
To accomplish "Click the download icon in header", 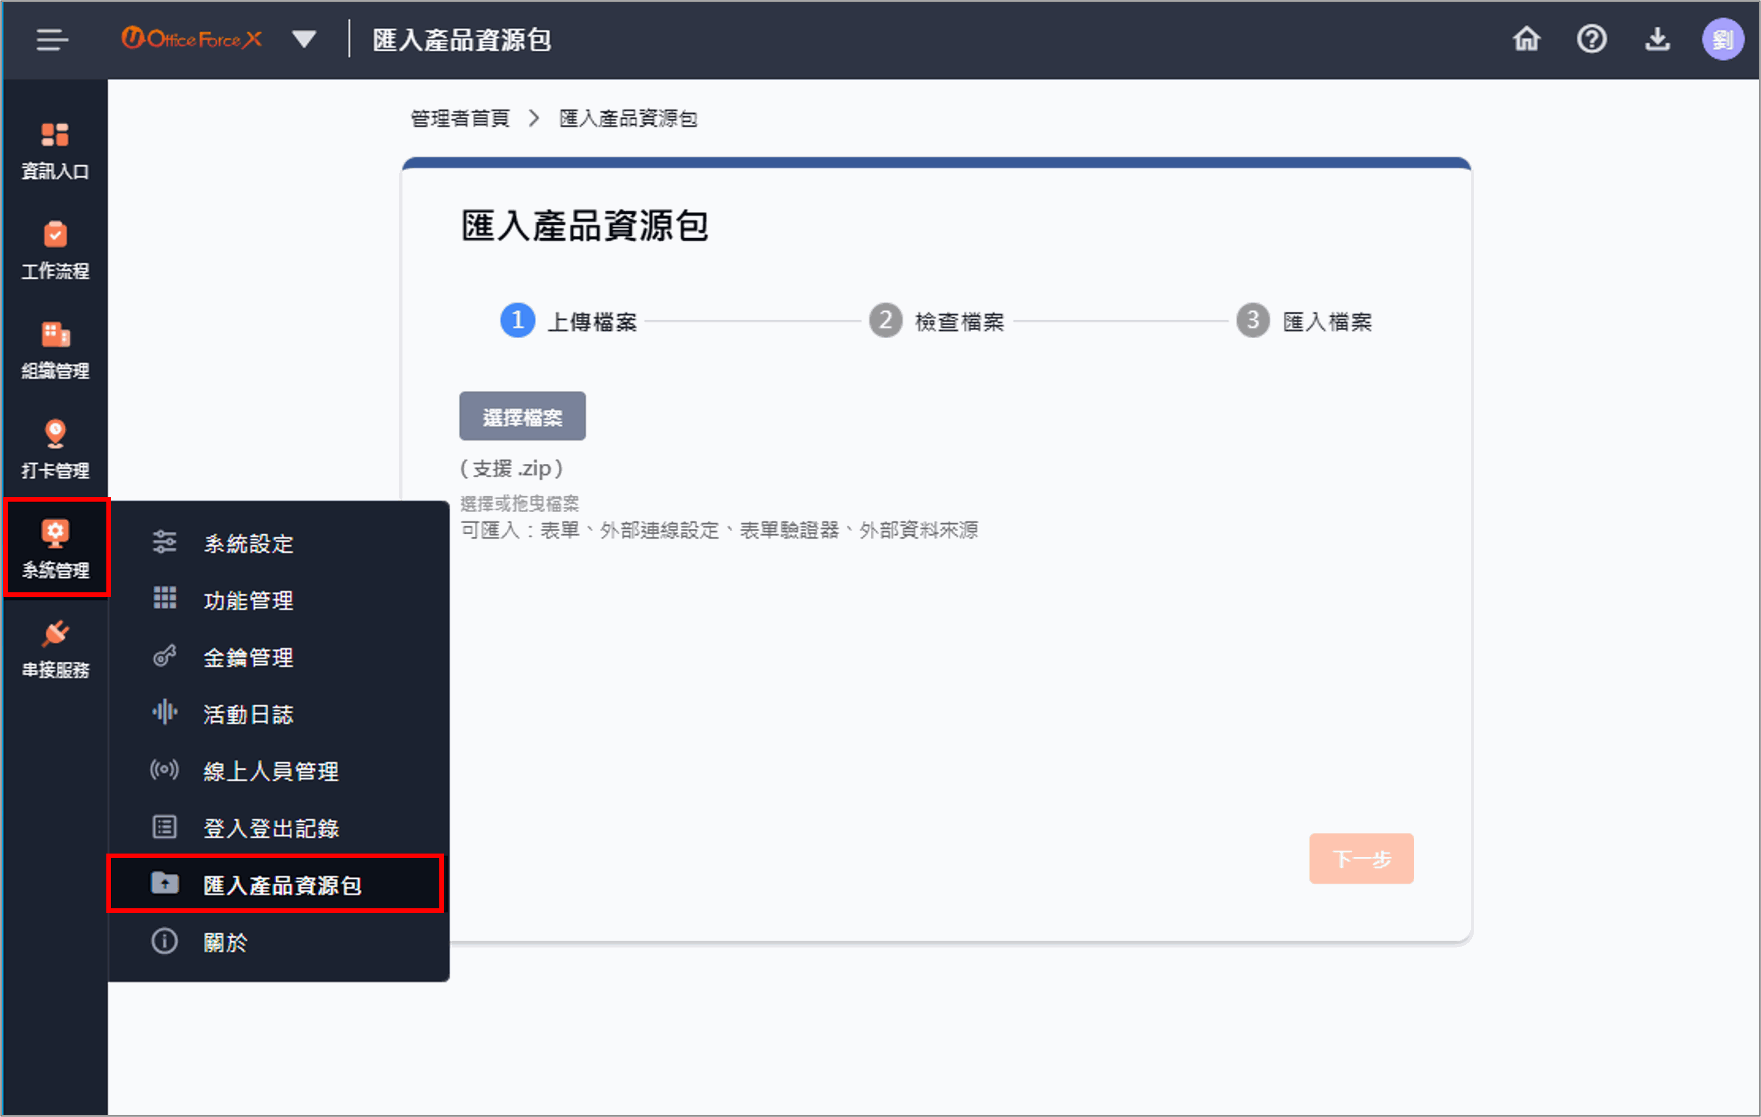I will [1657, 40].
